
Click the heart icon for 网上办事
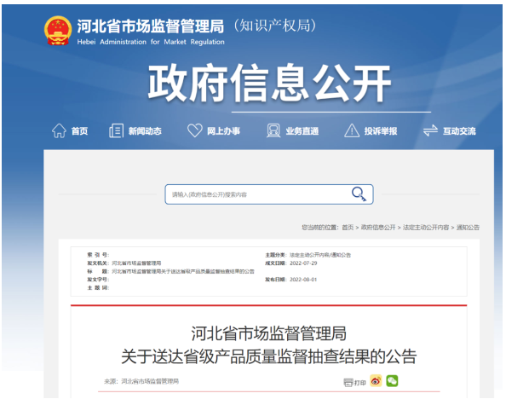pyautogui.click(x=195, y=130)
